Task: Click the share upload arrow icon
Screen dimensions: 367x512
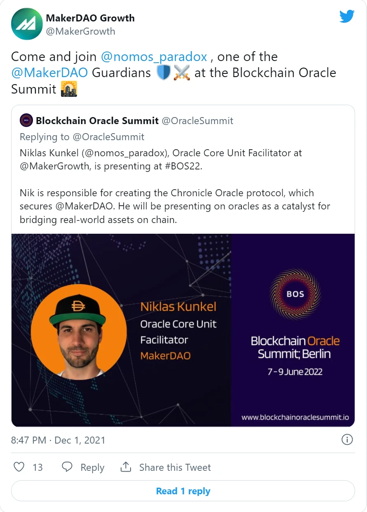Action: 126,467
